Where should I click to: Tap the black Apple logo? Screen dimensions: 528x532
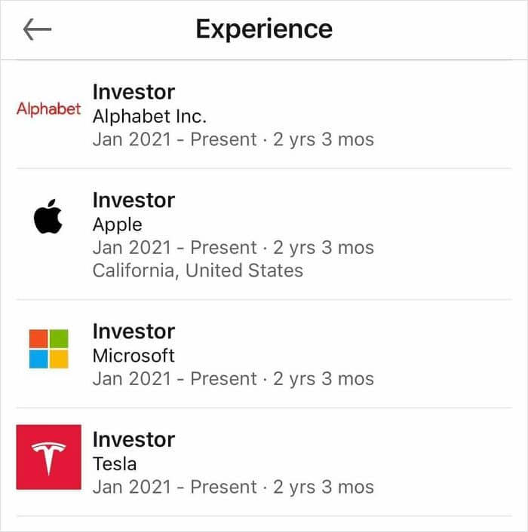point(48,216)
